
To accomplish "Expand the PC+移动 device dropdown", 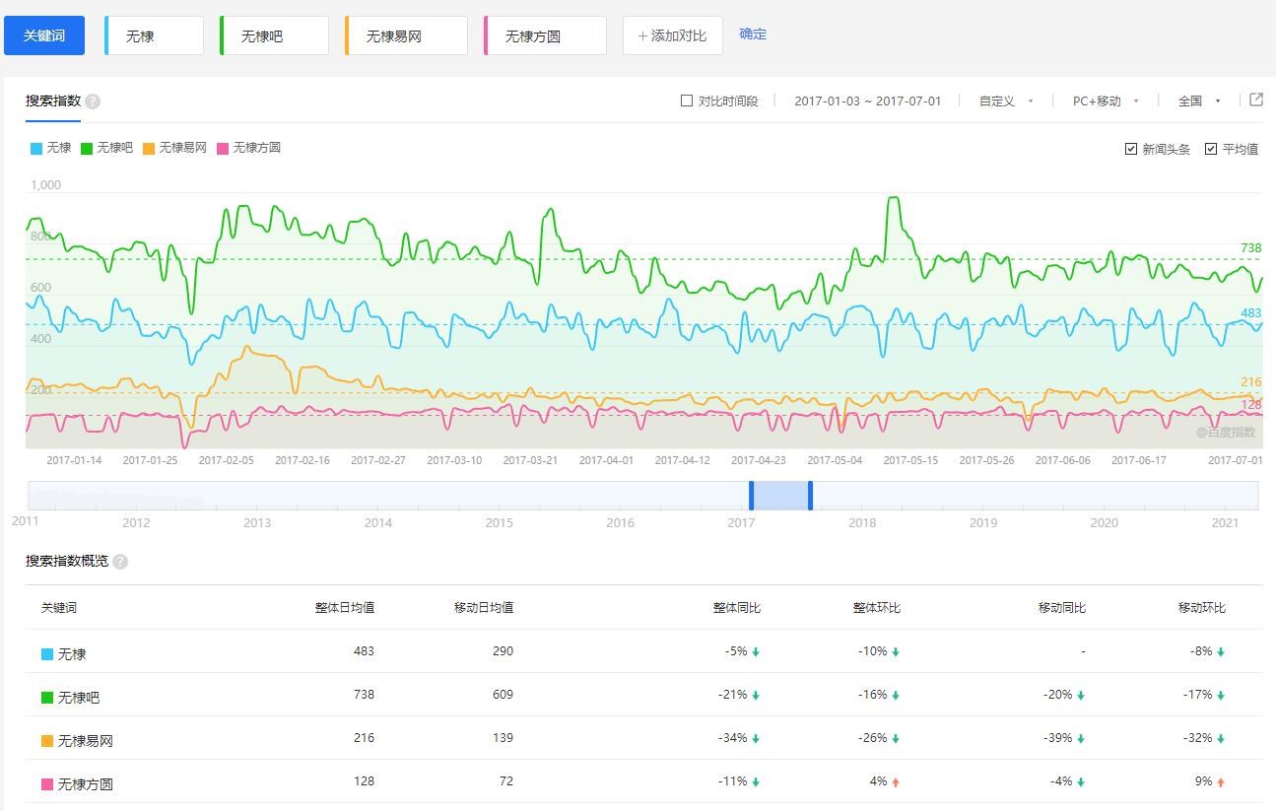I will [1106, 101].
